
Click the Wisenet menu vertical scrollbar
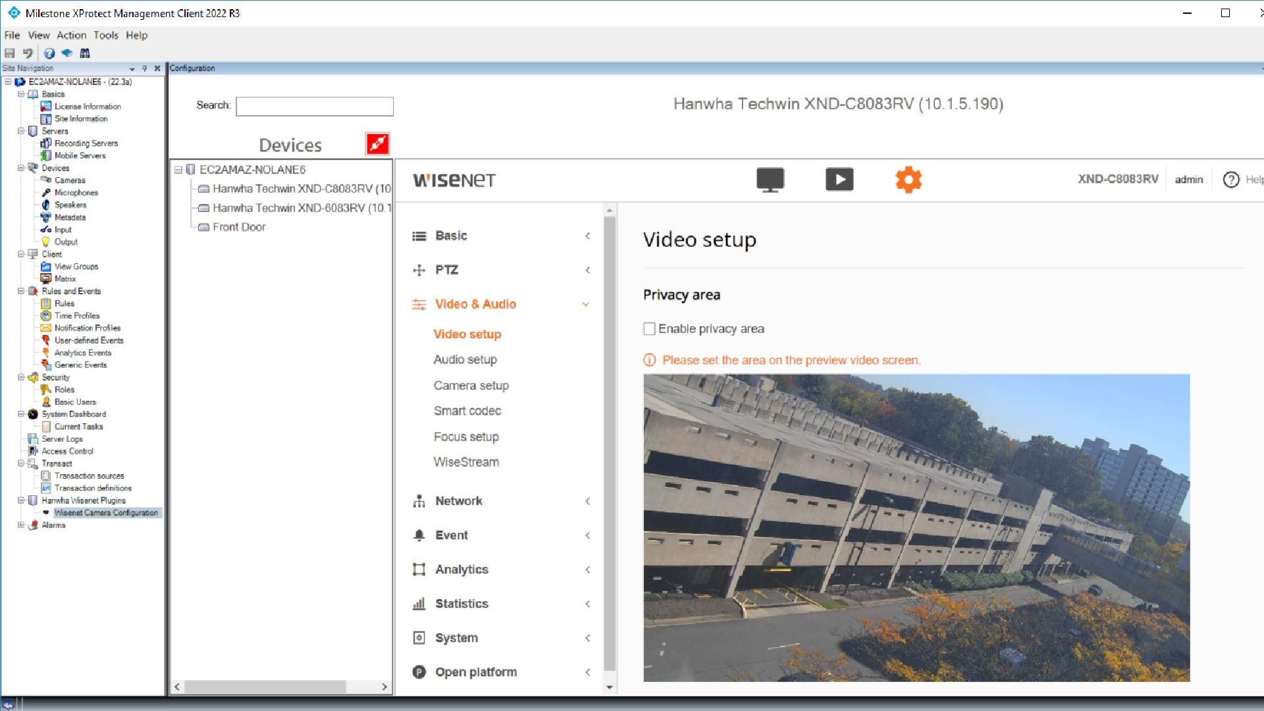(x=610, y=444)
